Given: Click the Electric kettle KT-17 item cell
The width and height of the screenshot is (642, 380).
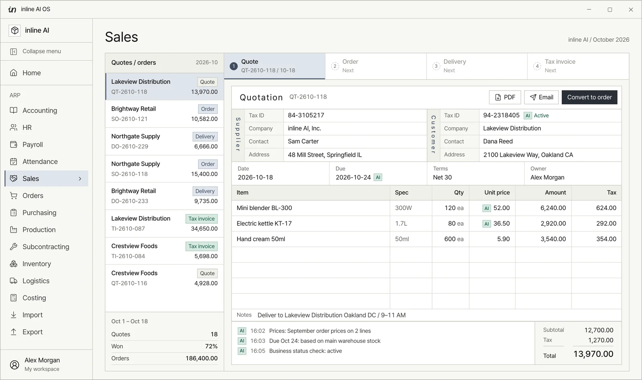Looking at the screenshot, I should (x=311, y=224).
